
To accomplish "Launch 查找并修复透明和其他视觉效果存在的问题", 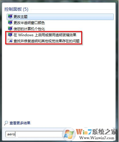I will click(x=47, y=41).
